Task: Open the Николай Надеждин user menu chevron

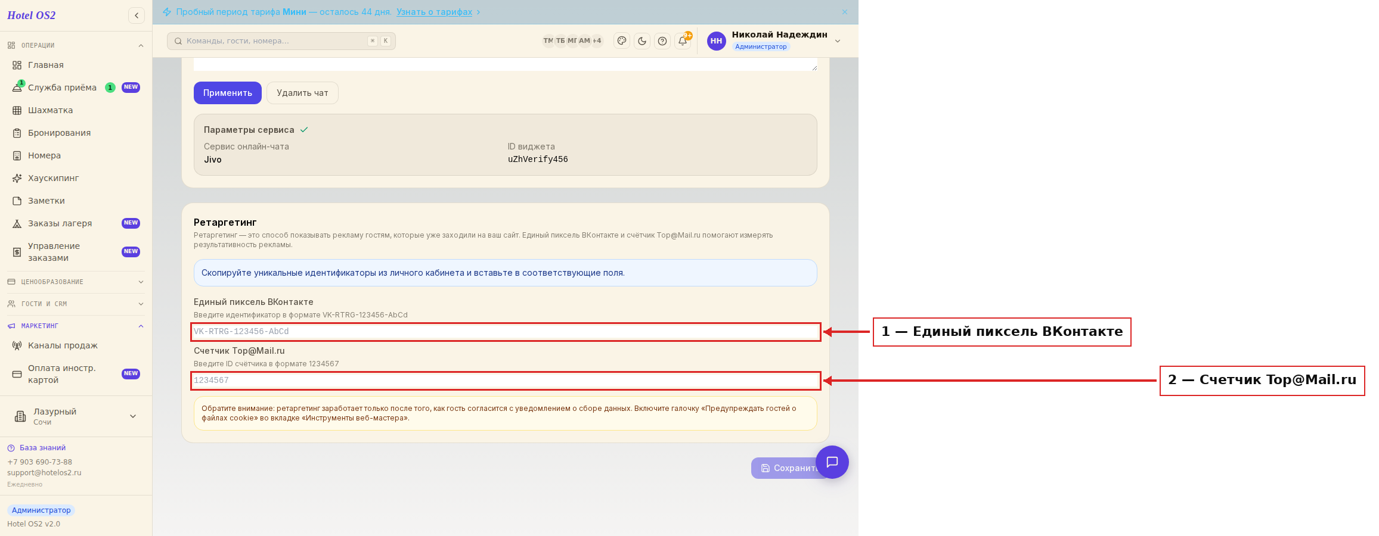Action: tap(838, 41)
